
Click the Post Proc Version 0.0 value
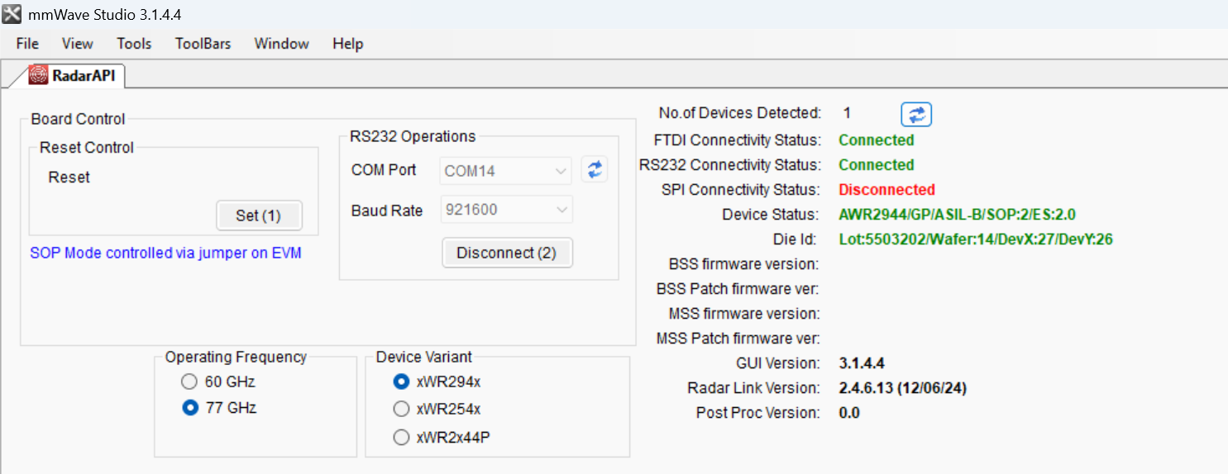click(x=849, y=412)
